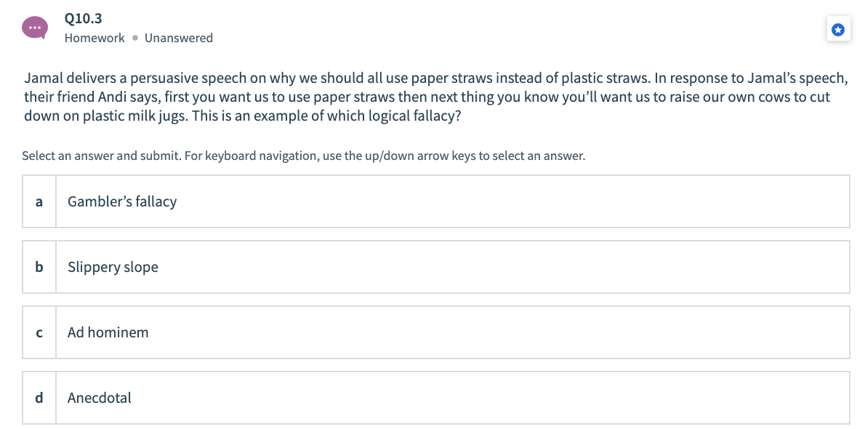Click the persuasive speech question paragraph
865x429 pixels.
coord(435,96)
